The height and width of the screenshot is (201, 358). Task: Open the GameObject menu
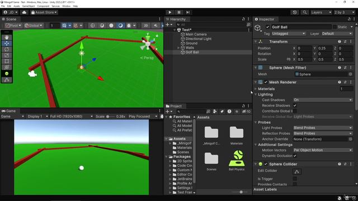tap(29, 6)
